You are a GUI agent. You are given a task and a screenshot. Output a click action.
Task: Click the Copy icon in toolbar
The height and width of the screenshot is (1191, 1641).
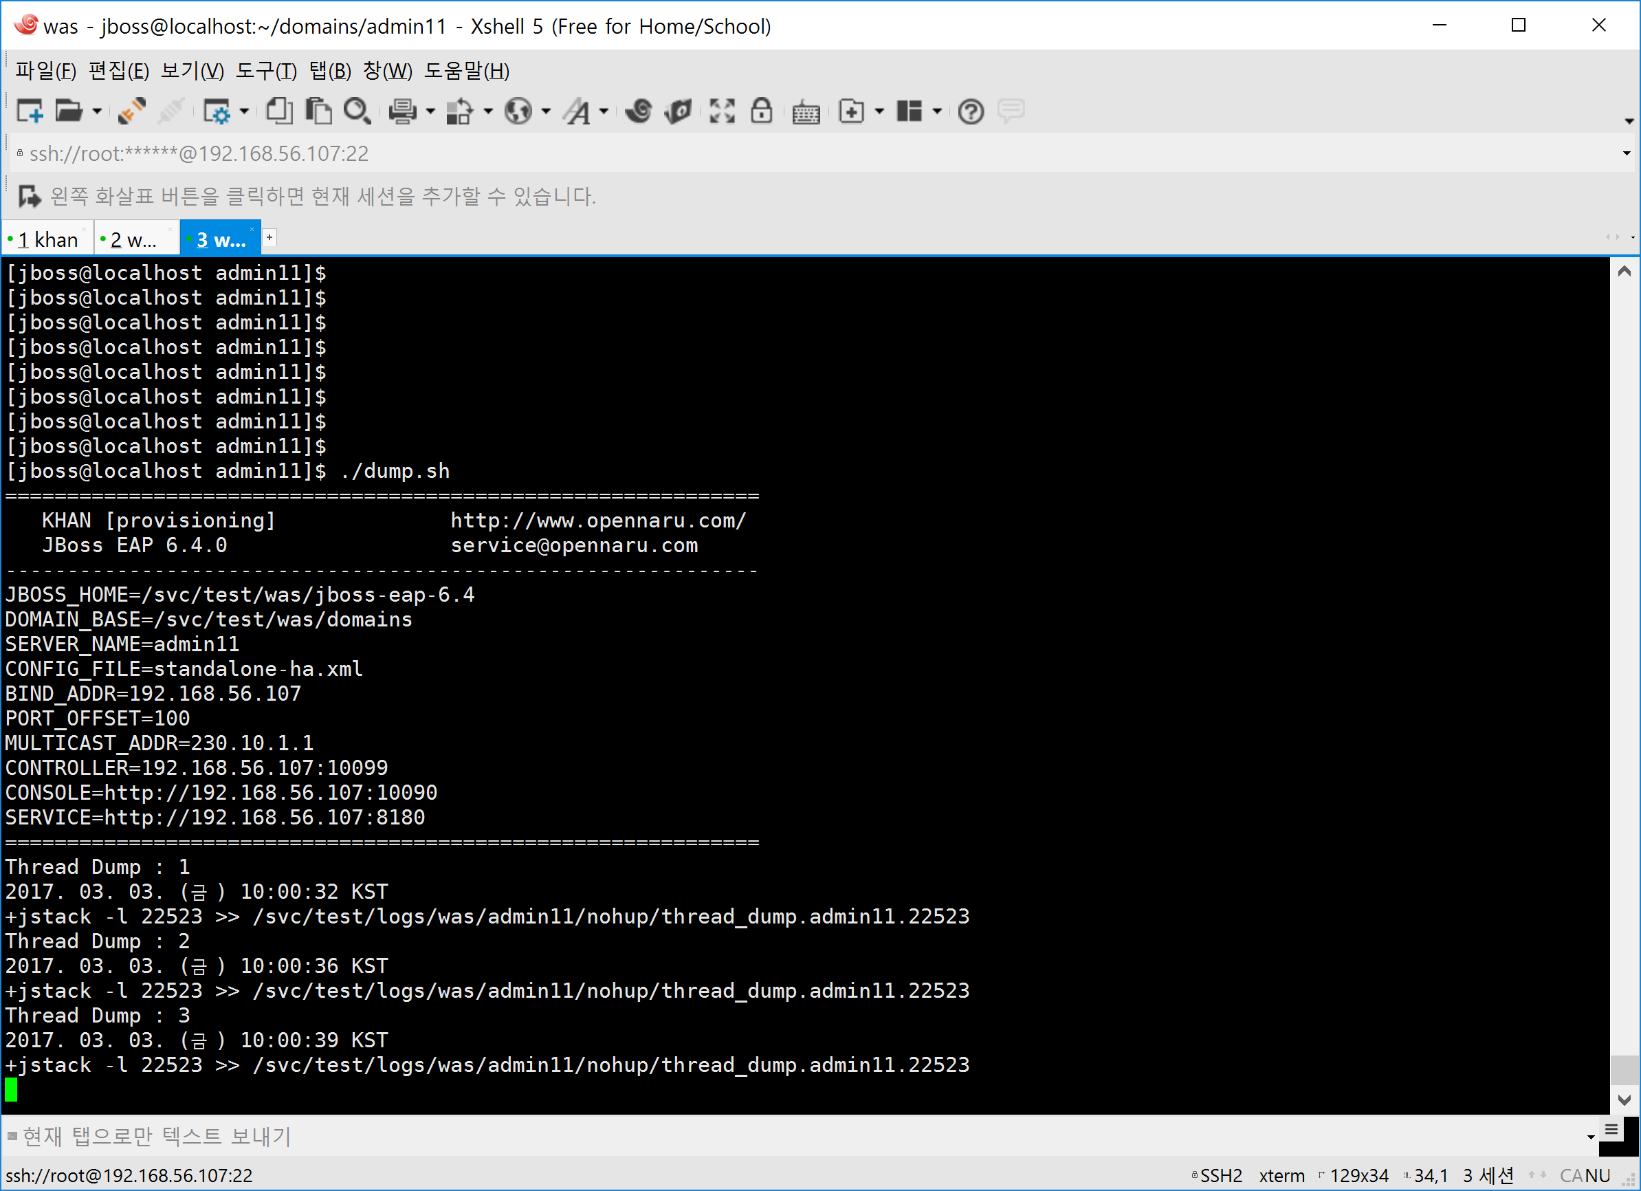279,111
